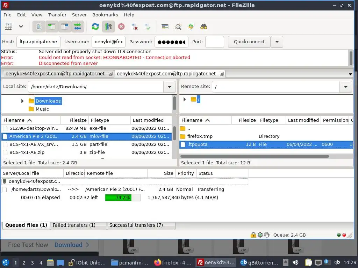Open directory listing filters dialog
Viewport: 358px width, 268px height.
[x=165, y=27]
